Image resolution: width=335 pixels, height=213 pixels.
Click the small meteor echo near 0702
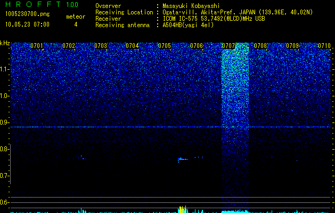pyautogui.click(x=82, y=158)
